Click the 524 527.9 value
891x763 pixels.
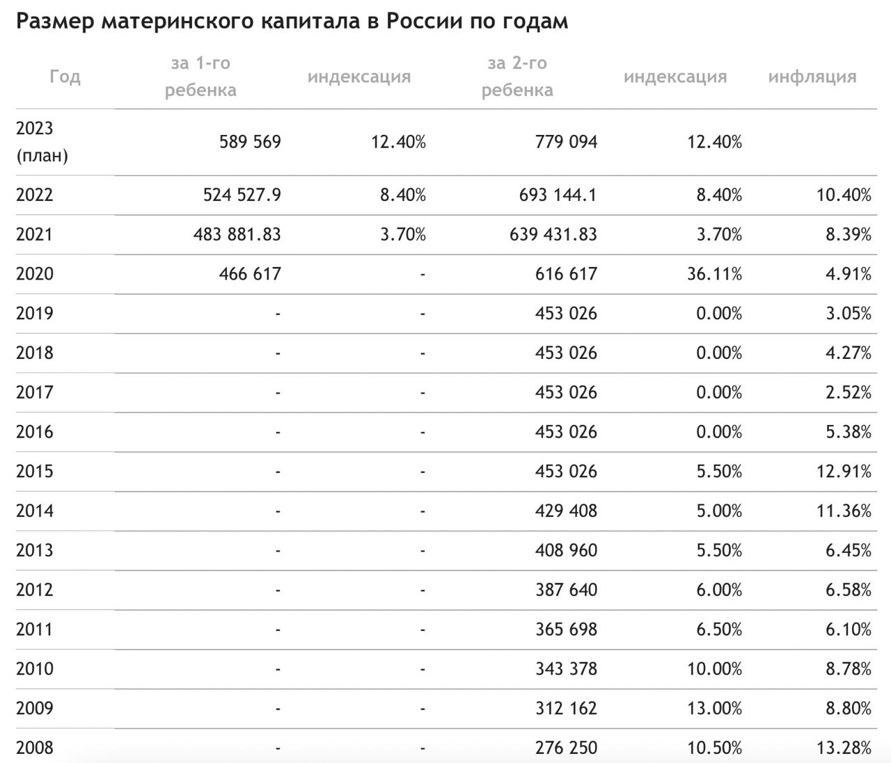(x=242, y=195)
